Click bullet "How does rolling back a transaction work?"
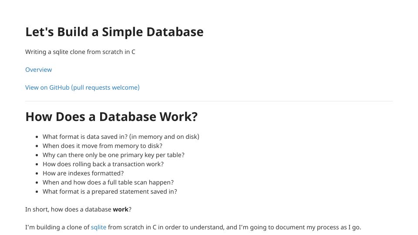This screenshot has height=235, width=418. (x=103, y=164)
